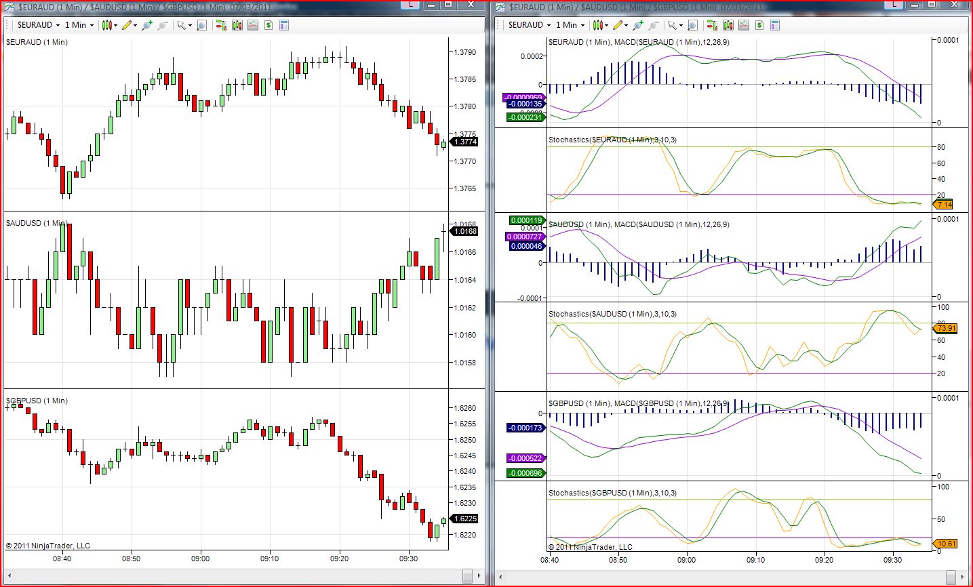
Task: Click the magnifier data box icon in the right toolbar
Action: (692, 25)
